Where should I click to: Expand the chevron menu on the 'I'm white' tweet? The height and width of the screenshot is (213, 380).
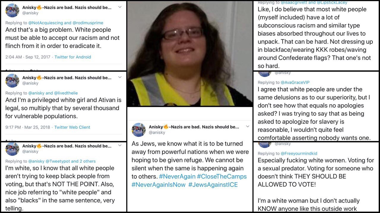click(120, 146)
